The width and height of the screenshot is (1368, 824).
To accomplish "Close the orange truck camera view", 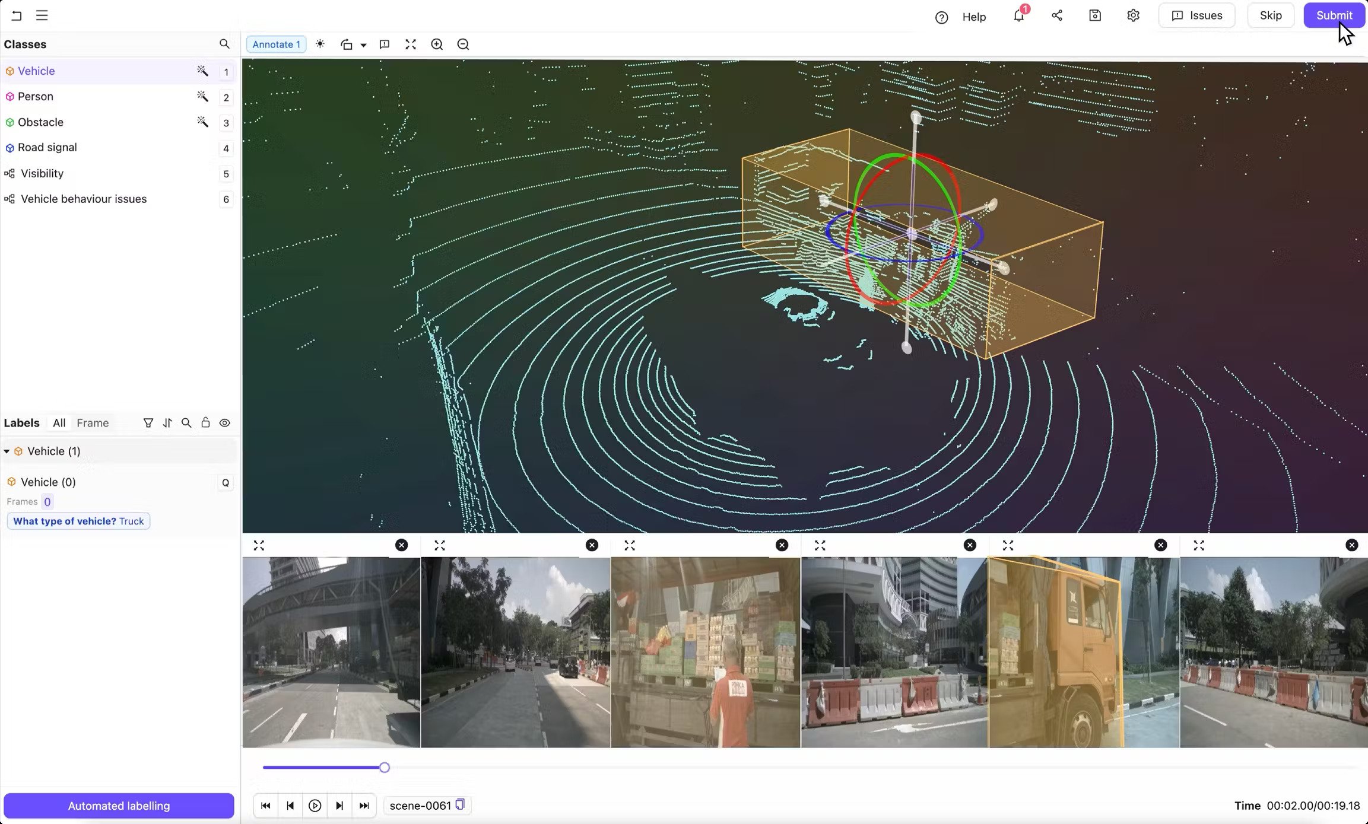I will click(1160, 545).
